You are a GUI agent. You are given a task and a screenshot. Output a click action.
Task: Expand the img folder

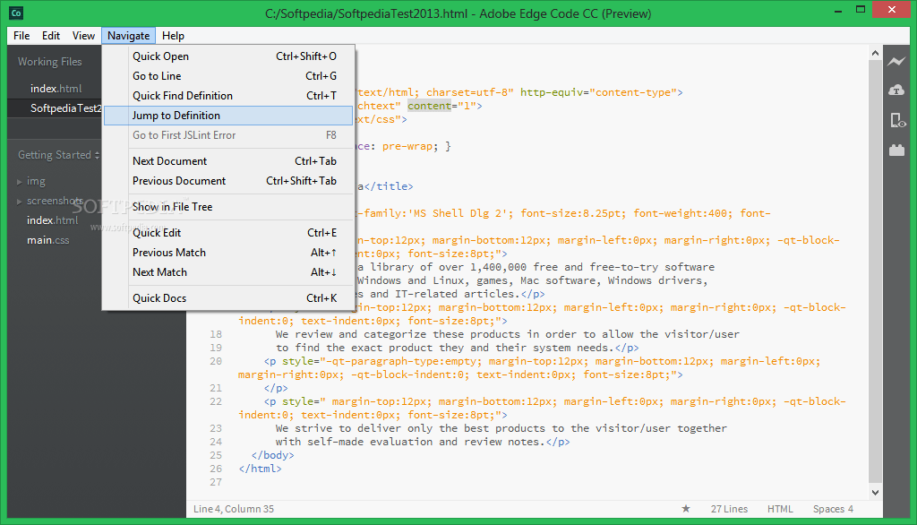(20, 182)
